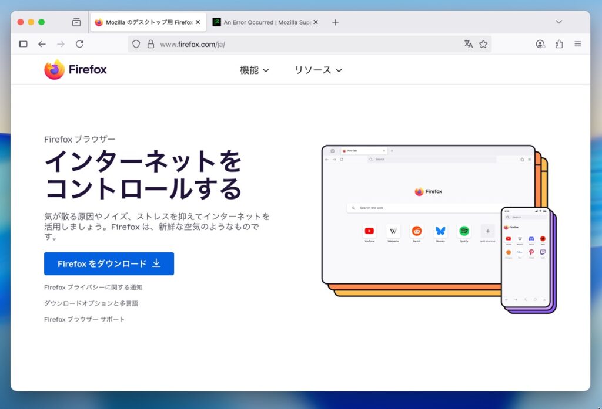Expand the list all tabs chevron
This screenshot has height=409, width=602.
pos(558,22)
